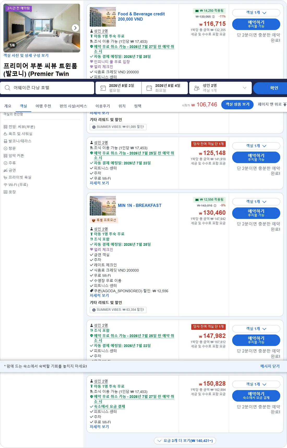This screenshot has width=287, height=448.
Task: Open 객실 1개 dropdown for ₩125,148 rate
Action: click(256, 146)
